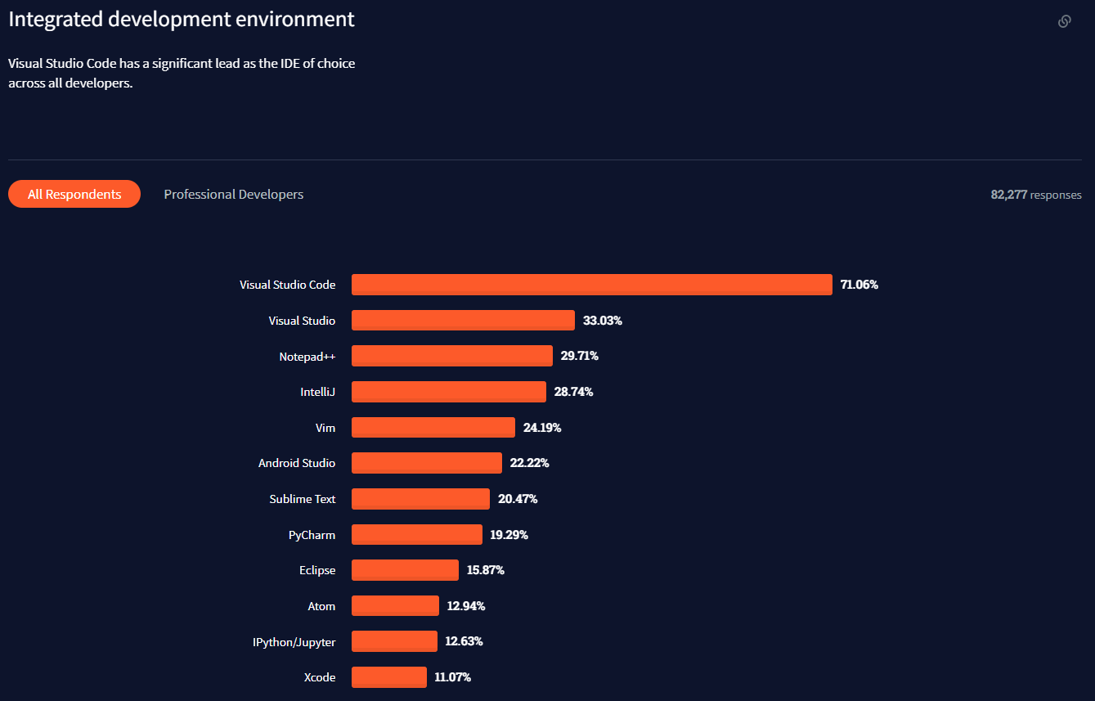Click the 71.06% value label
Image resolution: width=1095 pixels, height=701 pixels.
(x=859, y=285)
